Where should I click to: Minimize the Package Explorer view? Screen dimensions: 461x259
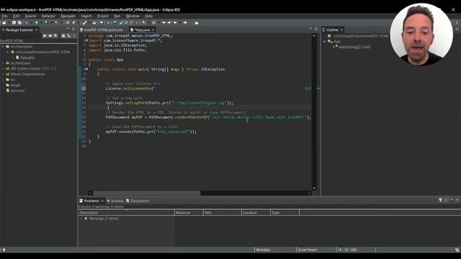[68, 29]
